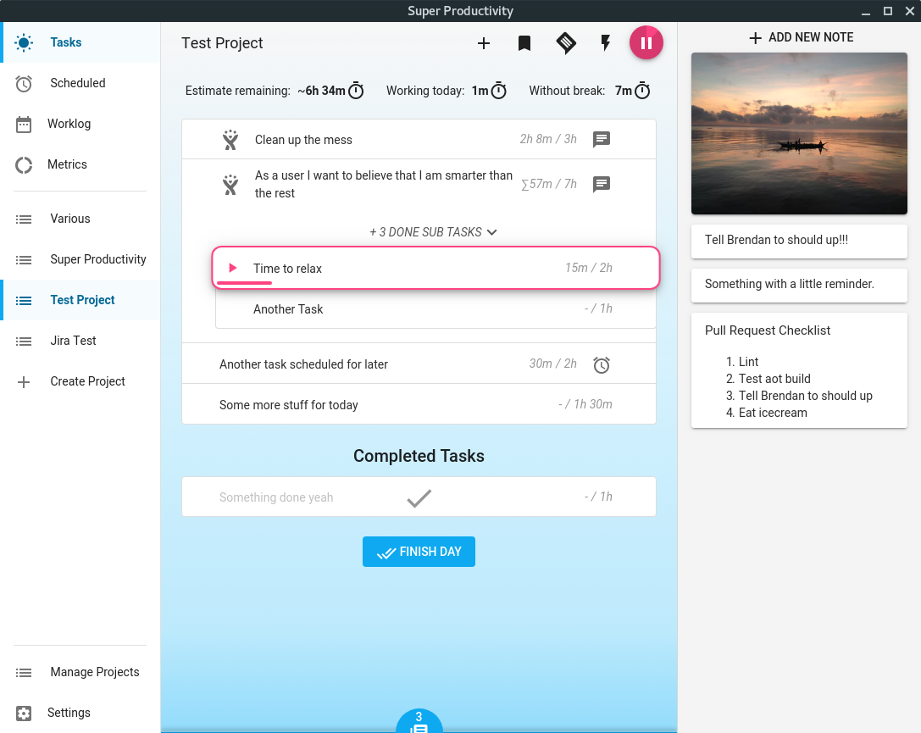The height and width of the screenshot is (733, 921).
Task: Open Manage Projects
Action: [x=80, y=672]
